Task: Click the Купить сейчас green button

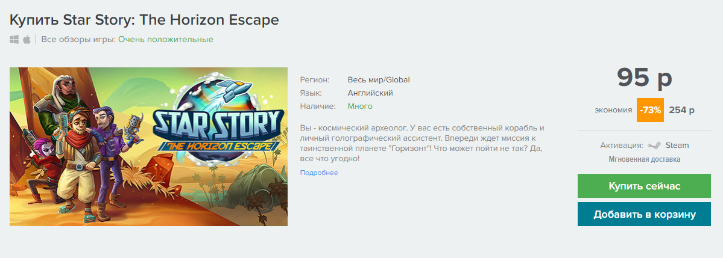Action: click(644, 186)
